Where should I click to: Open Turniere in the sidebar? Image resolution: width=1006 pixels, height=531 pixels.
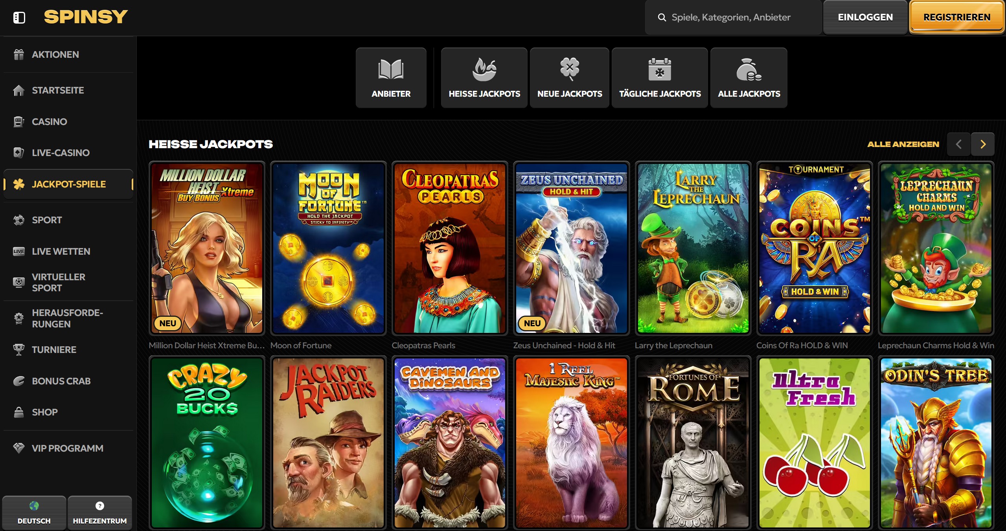point(54,350)
